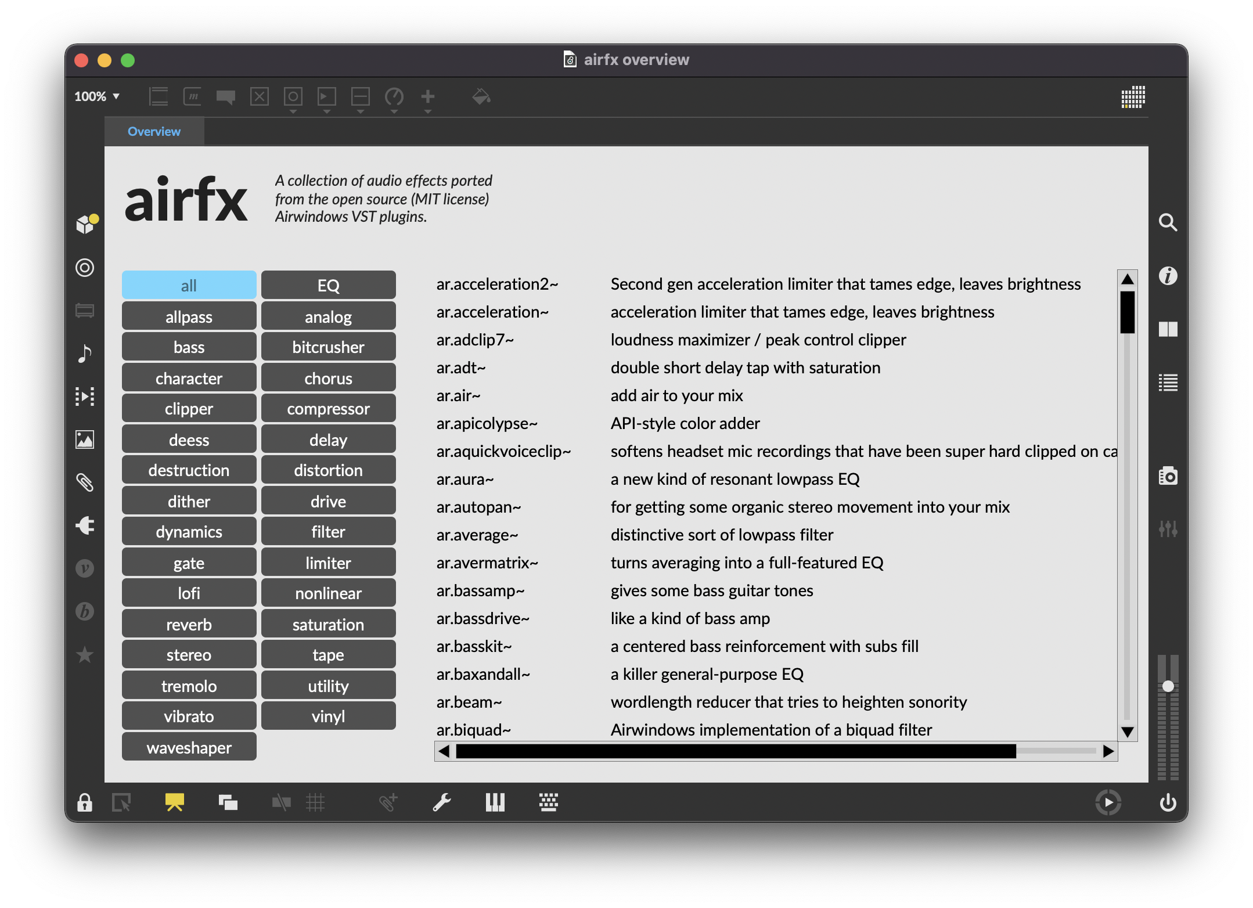The width and height of the screenshot is (1253, 908).
Task: Open the wrench debugging tools icon
Action: (442, 802)
